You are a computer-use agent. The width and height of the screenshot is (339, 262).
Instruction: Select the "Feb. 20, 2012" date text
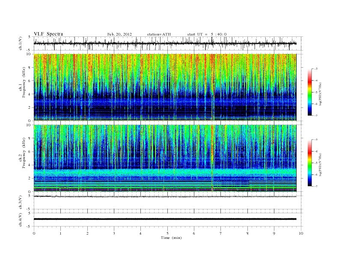(x=119, y=34)
